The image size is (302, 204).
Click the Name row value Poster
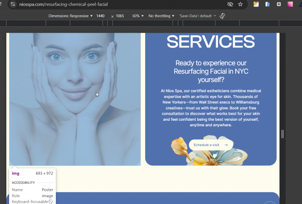[x=47, y=190]
